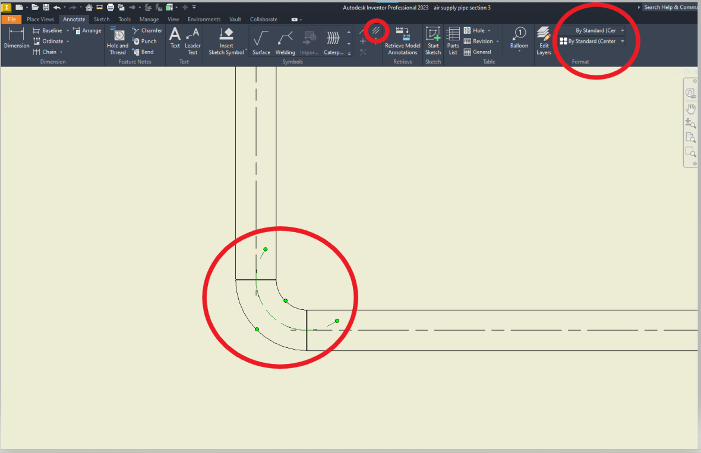Select the Dimension tool
This screenshot has width=701, height=453.
[17, 37]
